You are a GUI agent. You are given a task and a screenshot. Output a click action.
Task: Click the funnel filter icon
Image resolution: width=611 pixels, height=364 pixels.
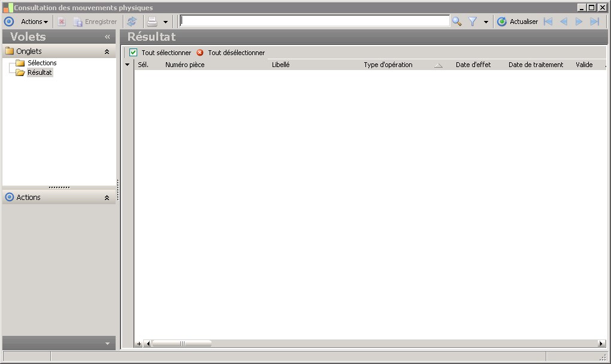473,22
